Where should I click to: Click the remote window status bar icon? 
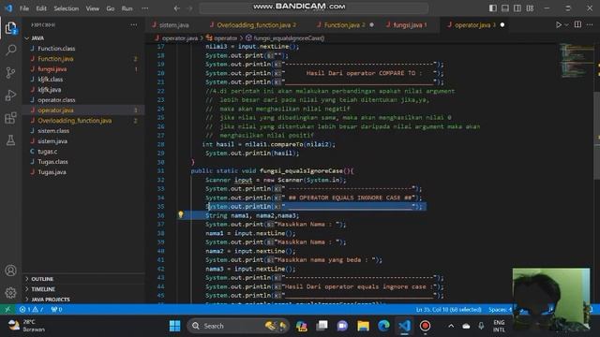(7, 310)
